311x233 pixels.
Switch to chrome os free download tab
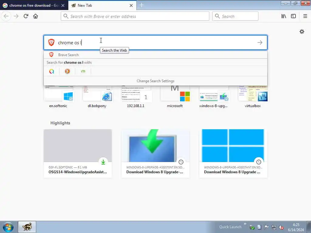point(34,5)
